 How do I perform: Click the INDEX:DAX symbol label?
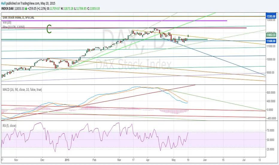pyautogui.click(x=8, y=8)
